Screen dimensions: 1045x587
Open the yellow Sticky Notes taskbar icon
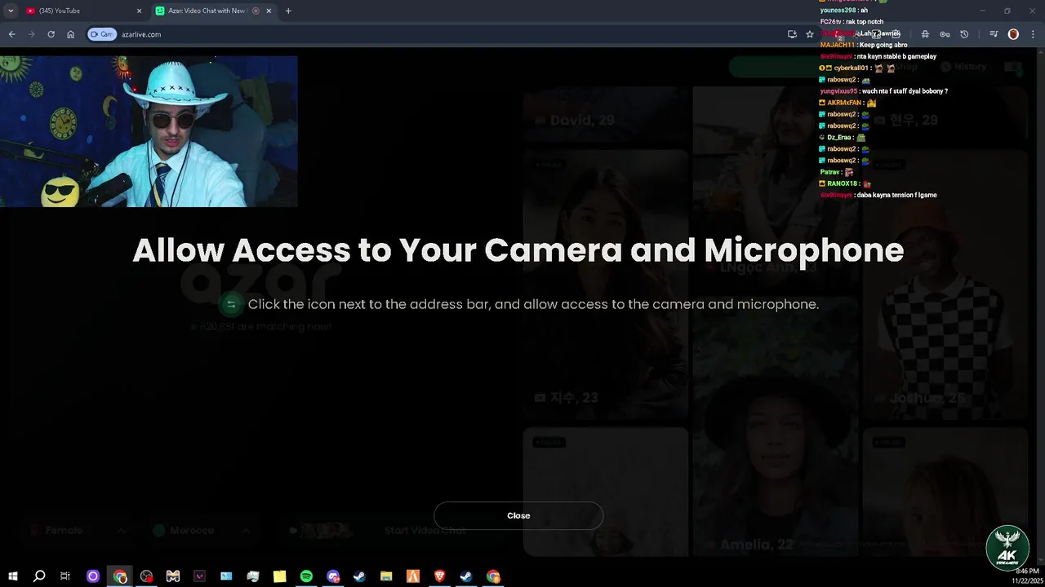point(279,576)
